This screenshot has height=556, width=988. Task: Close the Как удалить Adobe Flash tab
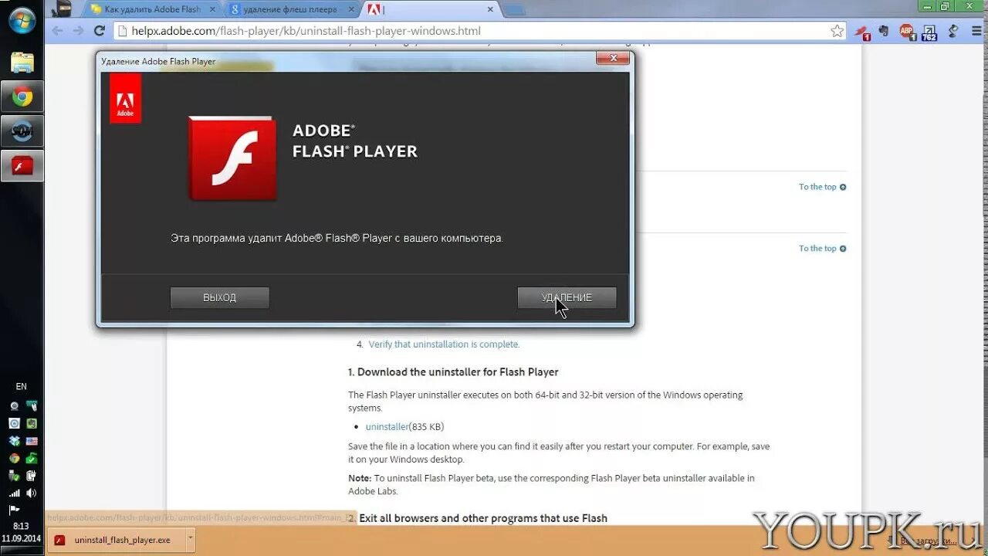pos(212,9)
